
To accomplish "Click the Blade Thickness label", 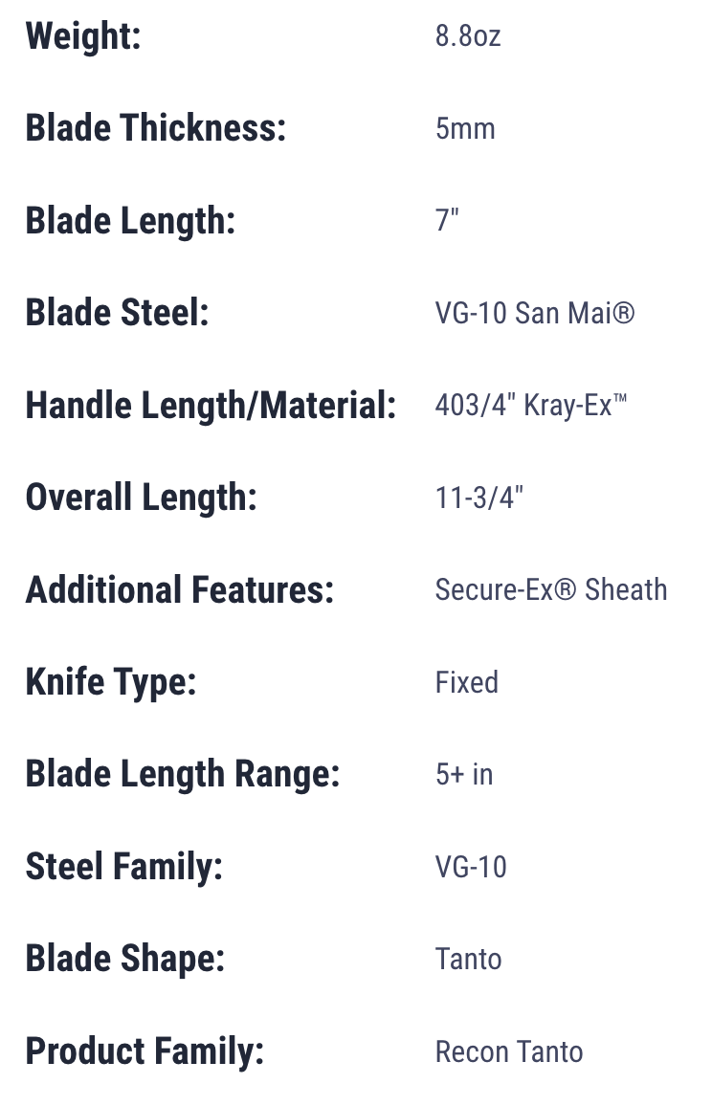I will [x=156, y=128].
